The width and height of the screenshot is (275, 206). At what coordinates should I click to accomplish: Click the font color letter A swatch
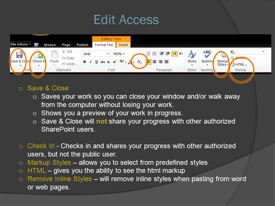pyautogui.click(x=130, y=62)
